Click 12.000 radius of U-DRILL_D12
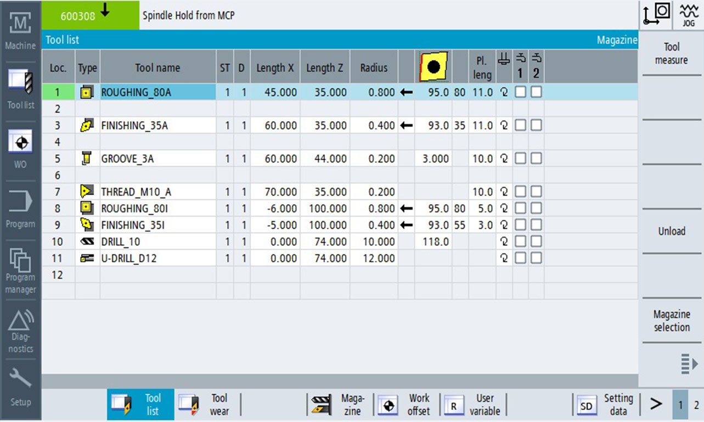Screen dimensions: 704x422 coord(374,258)
